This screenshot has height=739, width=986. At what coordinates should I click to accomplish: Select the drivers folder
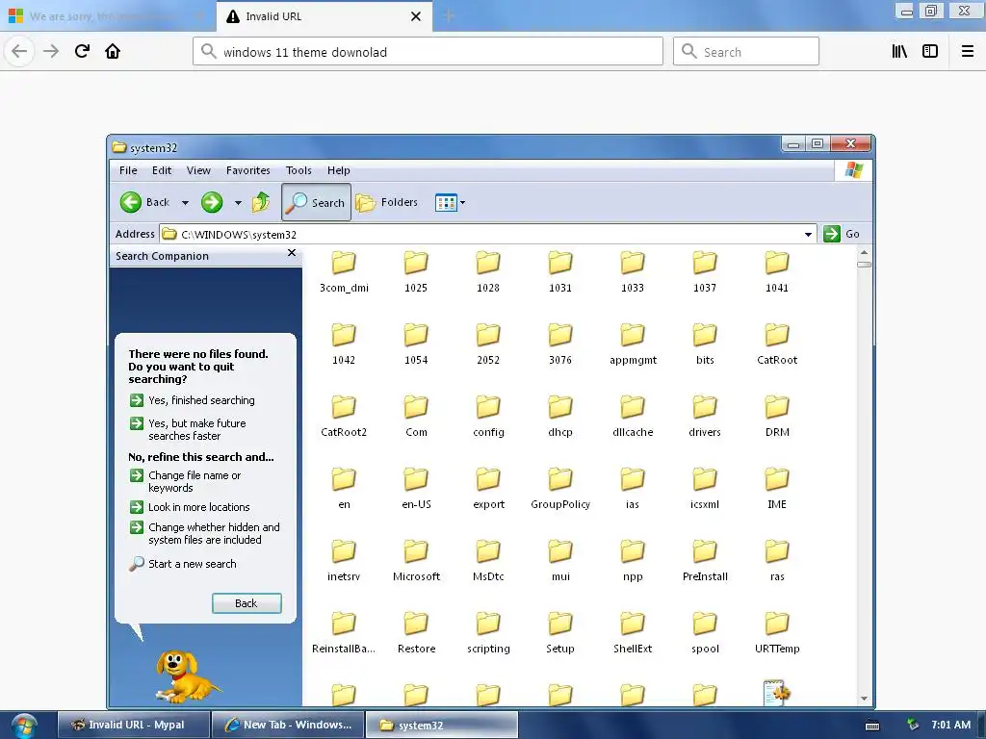(x=705, y=418)
